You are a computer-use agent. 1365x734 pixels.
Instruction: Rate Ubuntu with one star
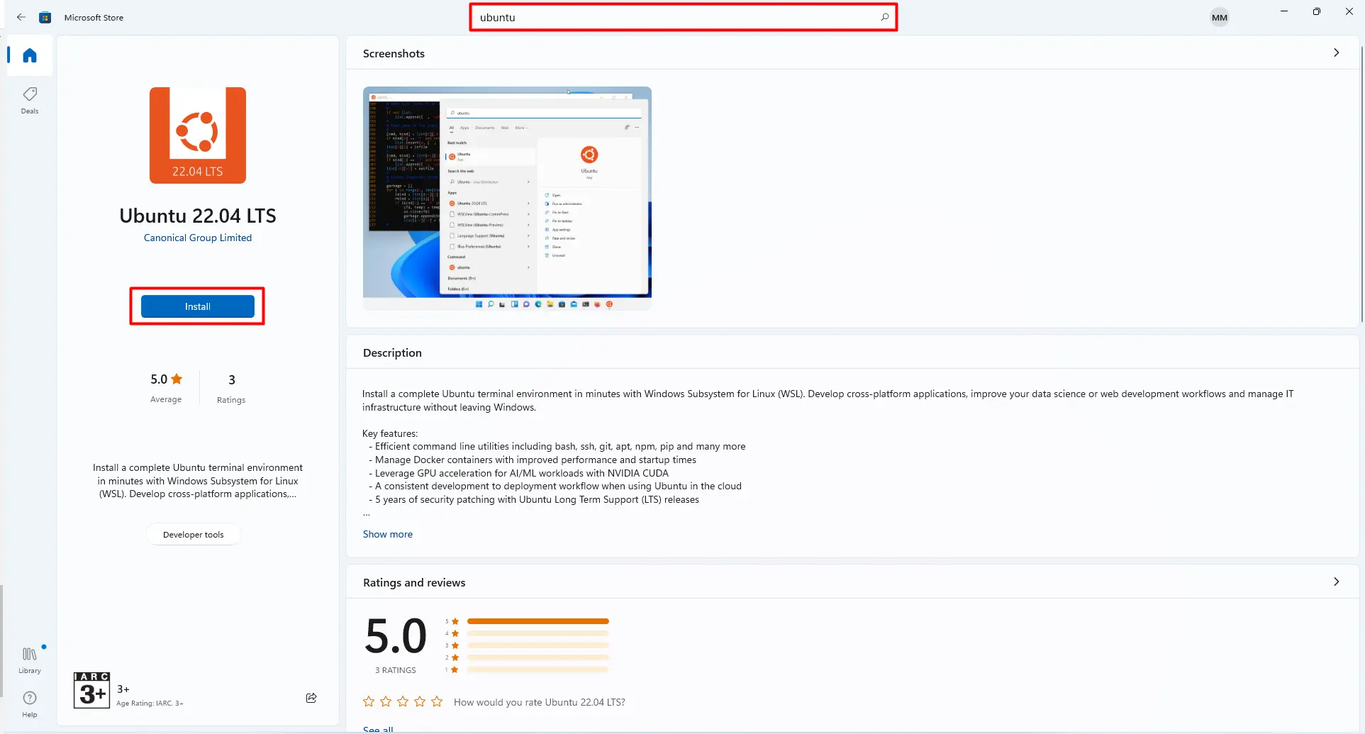pyautogui.click(x=369, y=701)
